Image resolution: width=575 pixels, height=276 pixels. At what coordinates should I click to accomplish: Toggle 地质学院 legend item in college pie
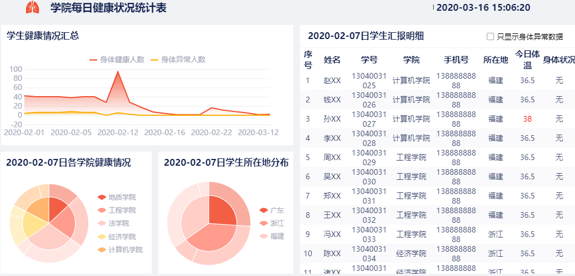117,197
